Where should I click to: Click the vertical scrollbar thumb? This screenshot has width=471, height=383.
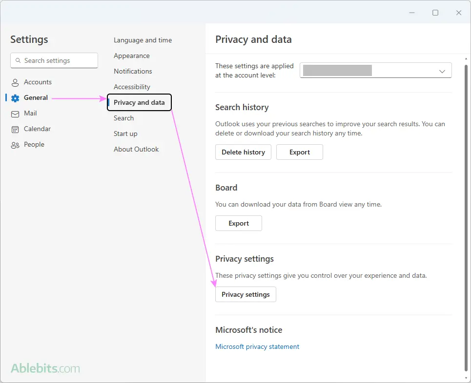[x=466, y=218]
